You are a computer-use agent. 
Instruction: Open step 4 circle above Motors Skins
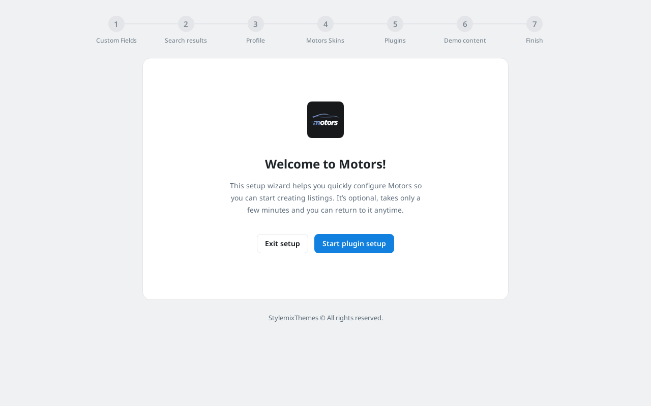tap(325, 24)
